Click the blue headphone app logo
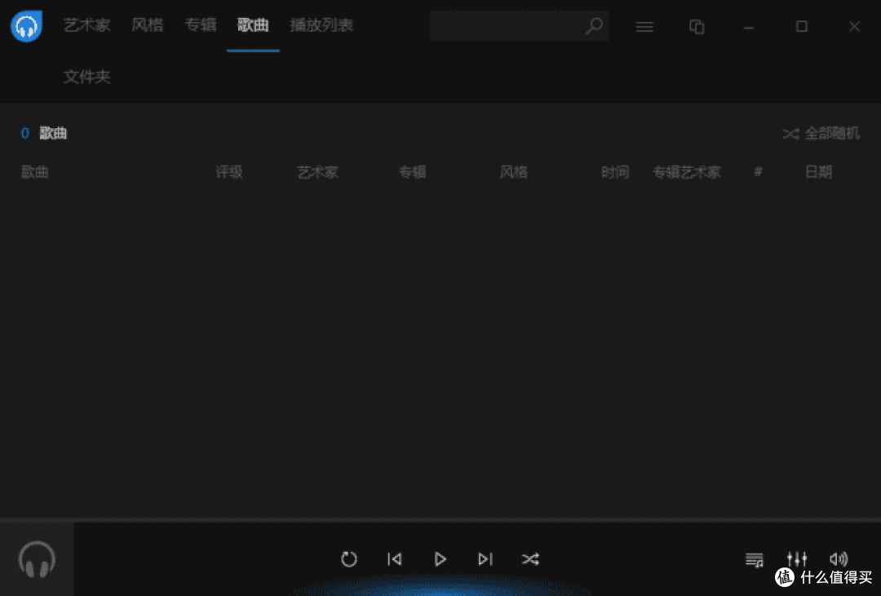This screenshot has width=881, height=596. pos(26,26)
